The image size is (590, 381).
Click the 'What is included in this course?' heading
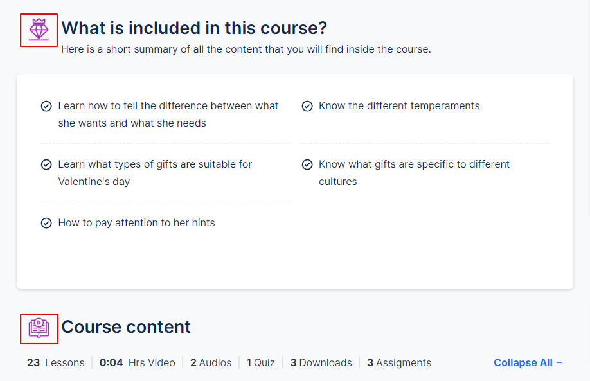click(194, 28)
